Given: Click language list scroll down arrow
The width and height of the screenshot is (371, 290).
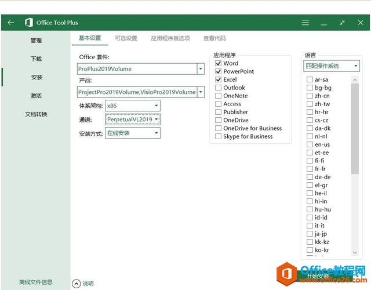Looking at the screenshot, I should pos(355,253).
